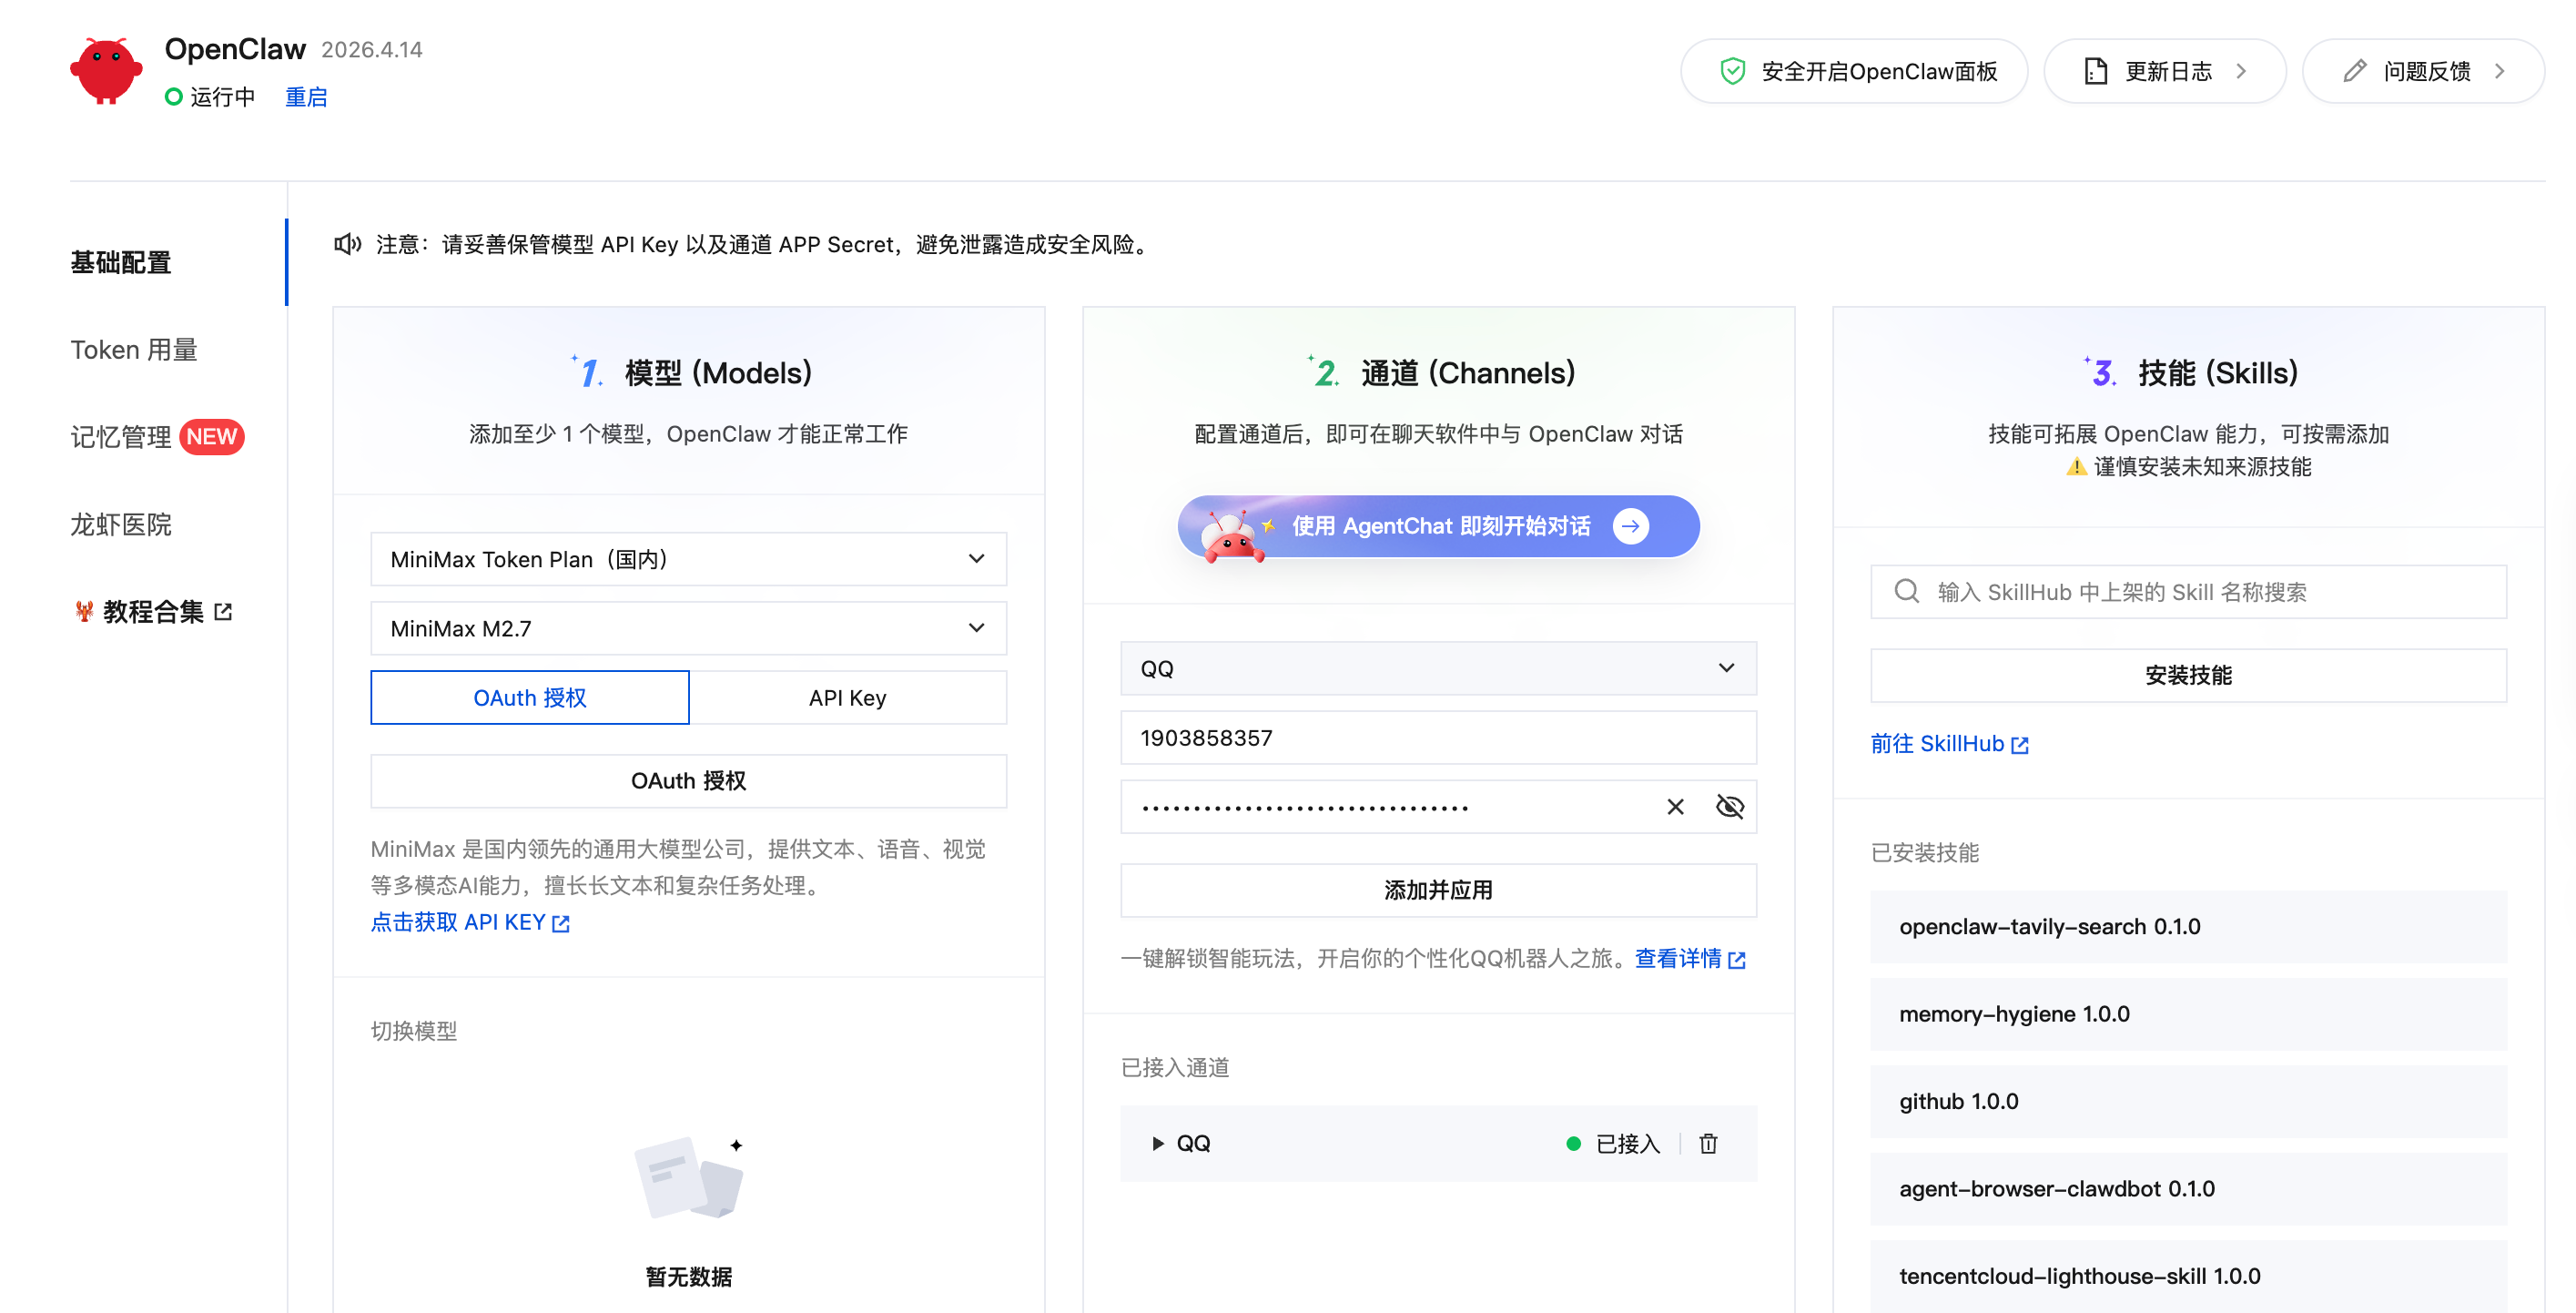
Task: Clear the QQ secret field with X
Action: (x=1675, y=807)
